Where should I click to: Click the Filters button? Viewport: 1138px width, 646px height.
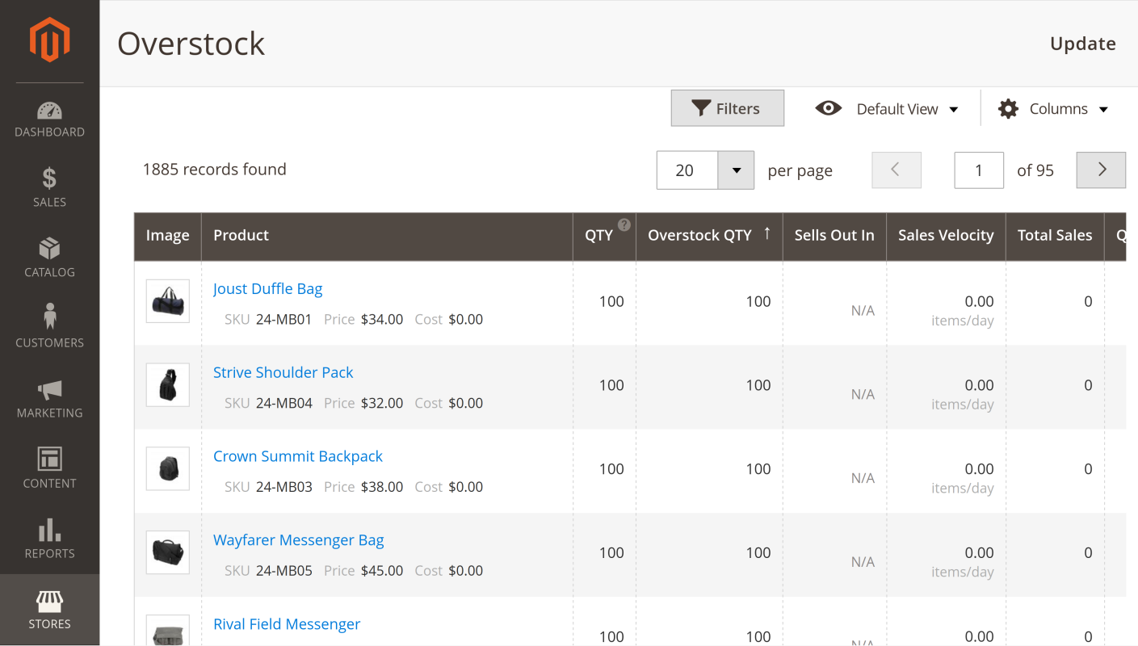[x=727, y=108]
